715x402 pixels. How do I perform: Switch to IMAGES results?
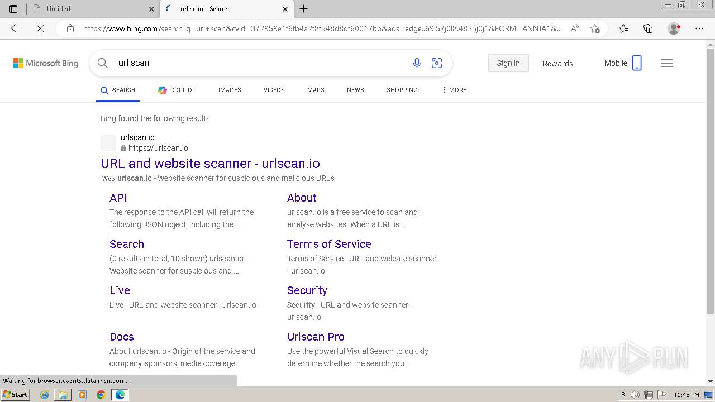tap(230, 90)
